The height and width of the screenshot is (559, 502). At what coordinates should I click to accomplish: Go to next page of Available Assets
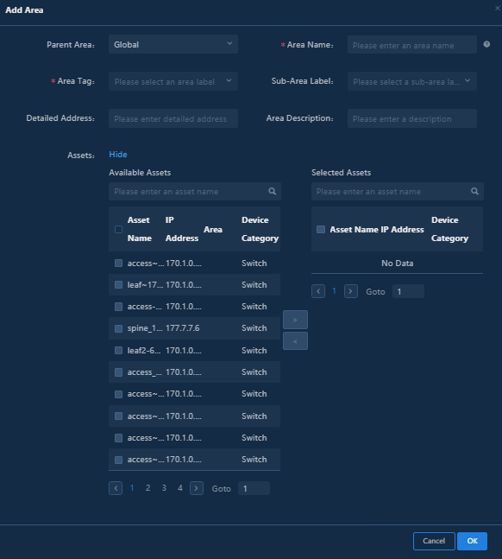coord(197,488)
